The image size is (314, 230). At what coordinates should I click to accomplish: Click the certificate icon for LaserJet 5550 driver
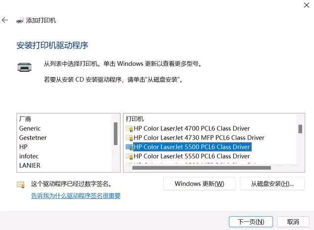pos(129,156)
